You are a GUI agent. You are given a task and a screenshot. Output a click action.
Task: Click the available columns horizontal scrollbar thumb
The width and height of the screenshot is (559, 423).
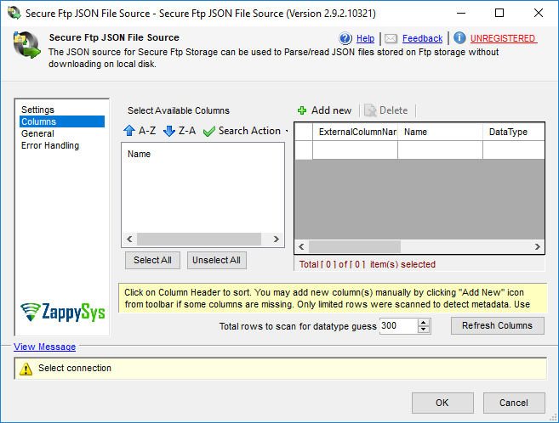(199, 239)
